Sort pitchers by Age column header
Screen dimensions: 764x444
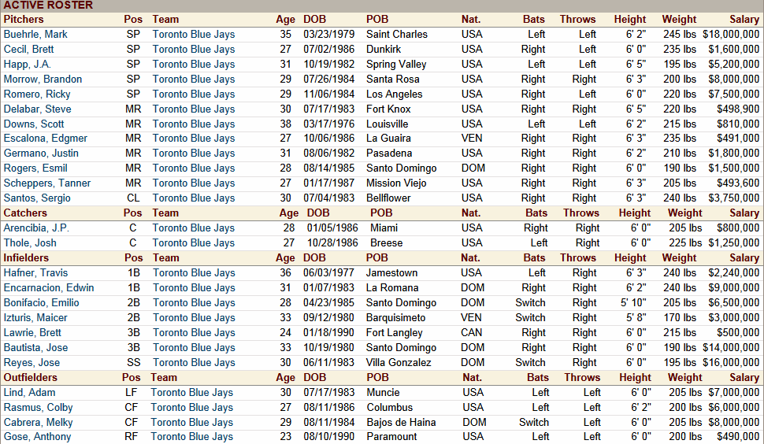tap(285, 19)
